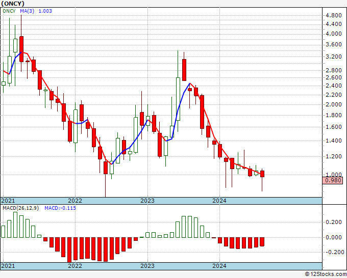Click the MACD:-0.115 value readout
This screenshot has width=347, height=278.
pos(60,208)
